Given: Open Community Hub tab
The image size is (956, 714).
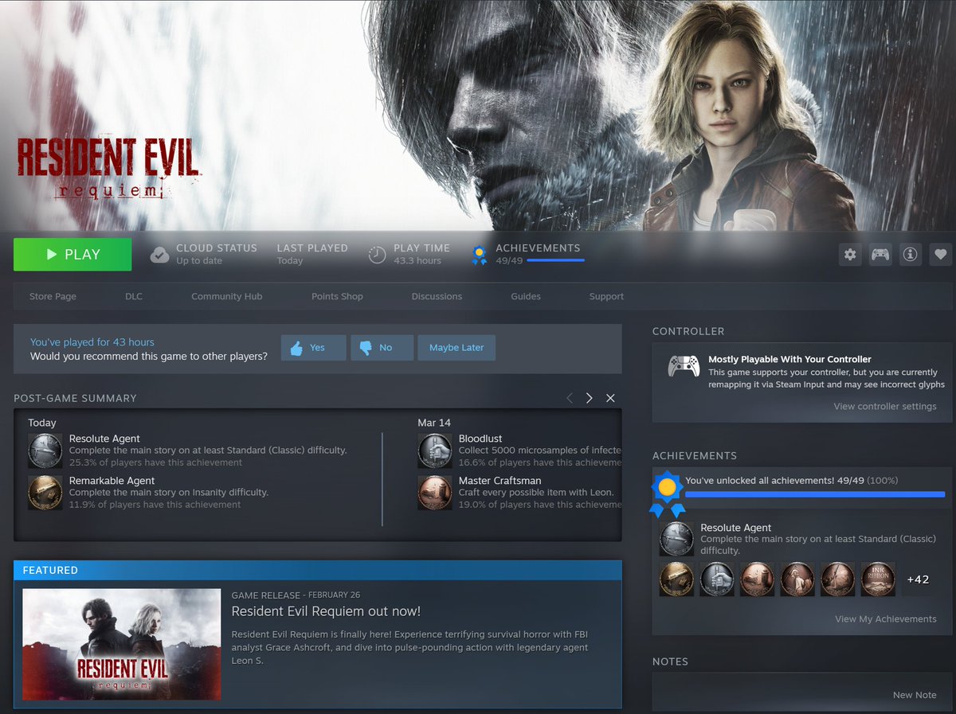Looking at the screenshot, I should [226, 296].
